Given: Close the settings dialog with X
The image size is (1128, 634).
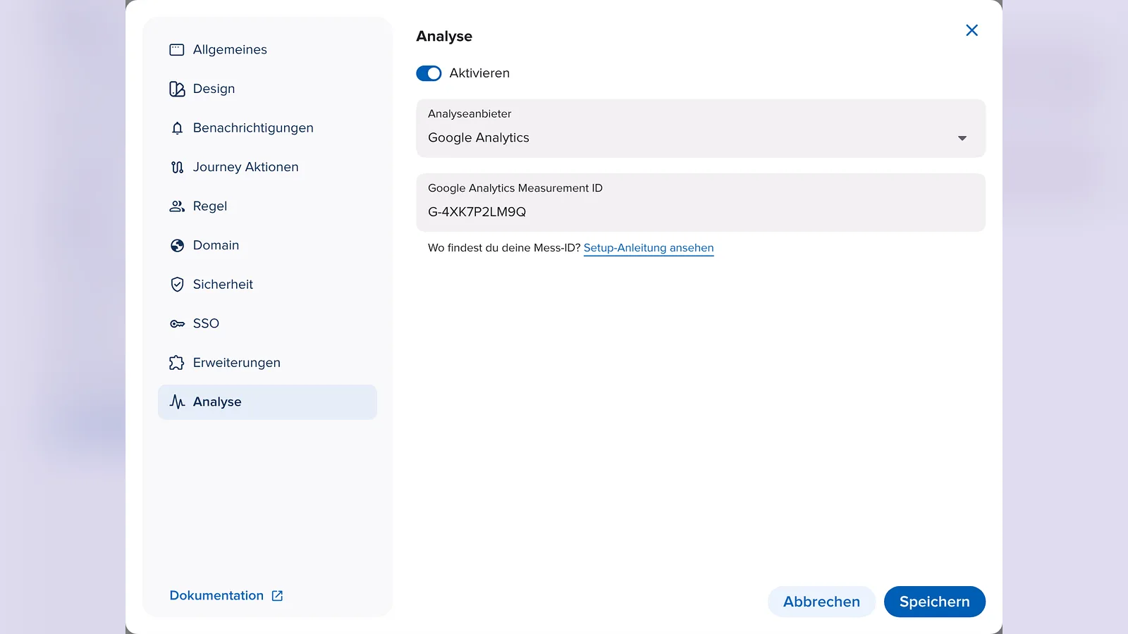Looking at the screenshot, I should coord(971,30).
